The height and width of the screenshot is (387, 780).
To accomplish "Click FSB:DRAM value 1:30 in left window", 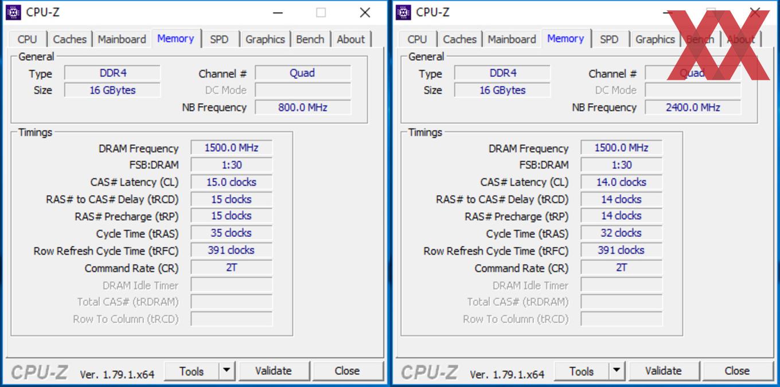I will point(231,165).
